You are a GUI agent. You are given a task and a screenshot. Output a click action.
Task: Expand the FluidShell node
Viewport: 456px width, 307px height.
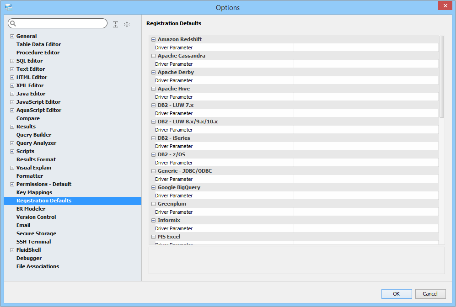[x=12, y=250]
